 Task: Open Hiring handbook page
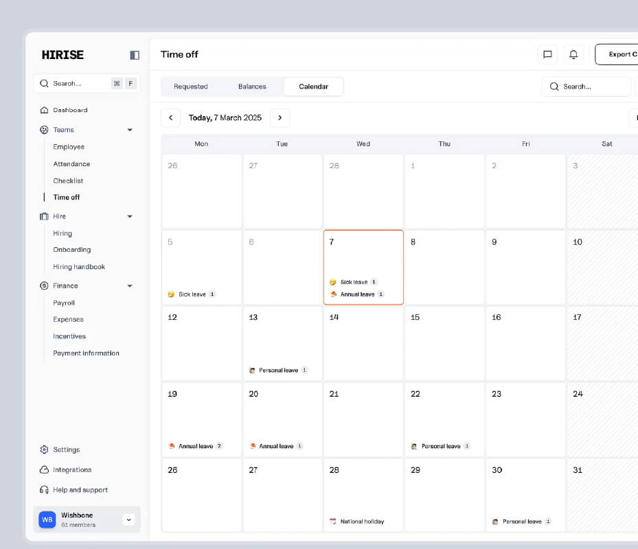[79, 267]
